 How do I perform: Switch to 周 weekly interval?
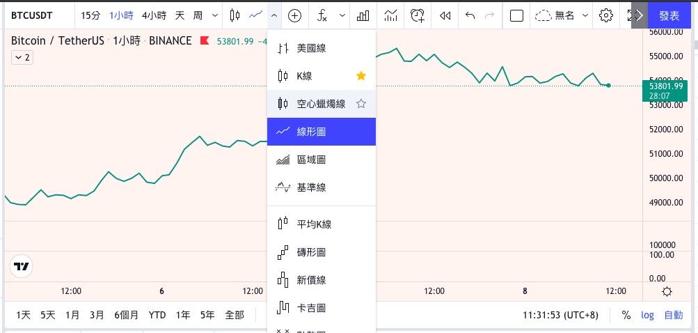tap(198, 15)
